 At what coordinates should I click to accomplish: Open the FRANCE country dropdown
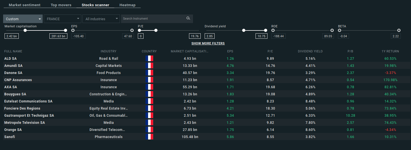[x=63, y=19]
